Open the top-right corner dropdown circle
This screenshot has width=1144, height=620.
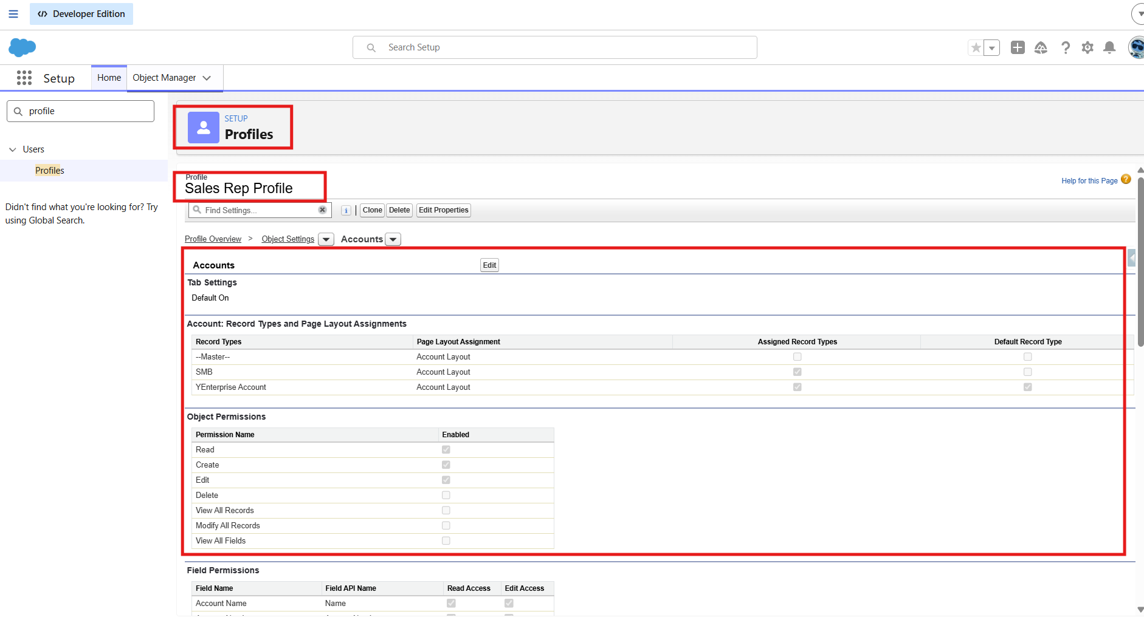(x=1138, y=14)
